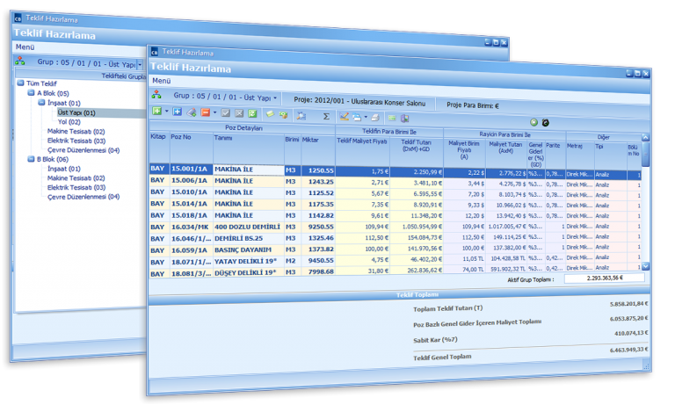Collapse the A Blok (05) tree node
675x412 pixels.
point(29,92)
